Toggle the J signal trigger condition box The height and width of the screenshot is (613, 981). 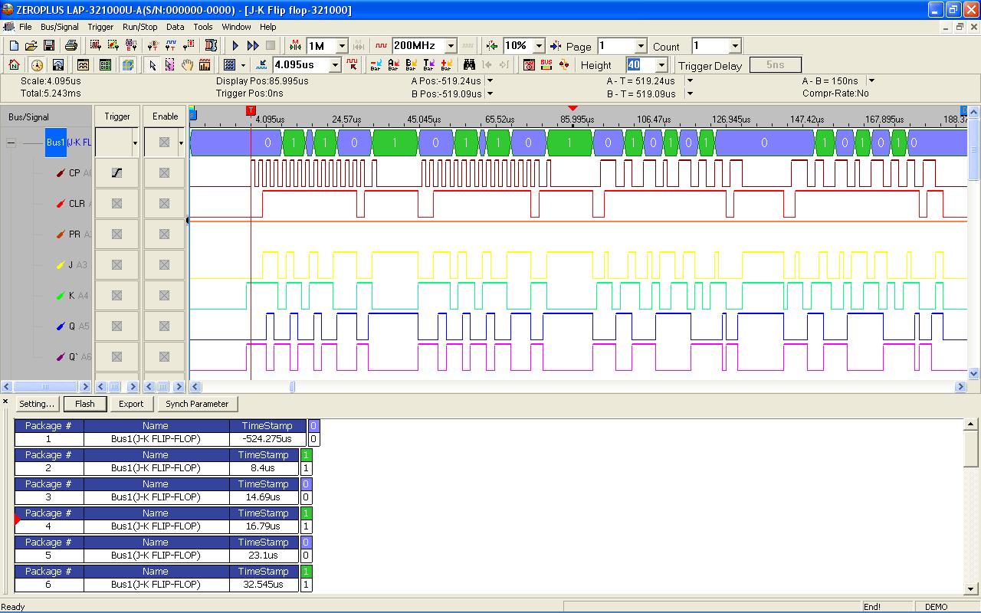pyautogui.click(x=116, y=265)
